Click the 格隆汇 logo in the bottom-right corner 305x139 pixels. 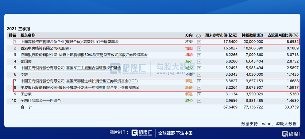[x=293, y=134]
